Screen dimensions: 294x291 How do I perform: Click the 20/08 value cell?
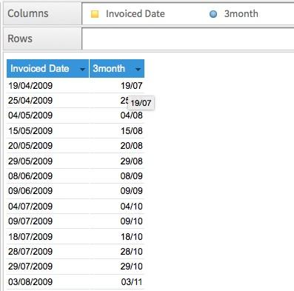tap(117, 146)
